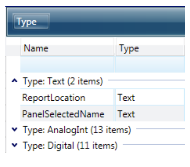This screenshot has height=167, width=190.
Task: Sort by the Type column header
Action: [149, 49]
